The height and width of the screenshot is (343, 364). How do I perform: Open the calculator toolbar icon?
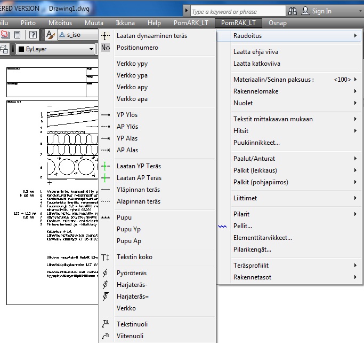[x=18, y=35]
